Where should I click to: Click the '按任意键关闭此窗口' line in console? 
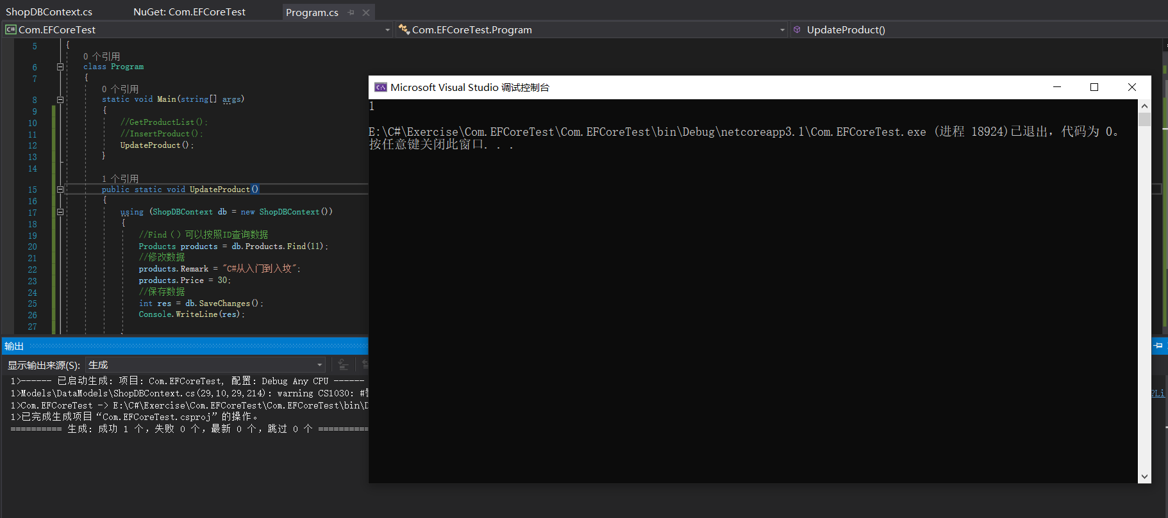[441, 145]
